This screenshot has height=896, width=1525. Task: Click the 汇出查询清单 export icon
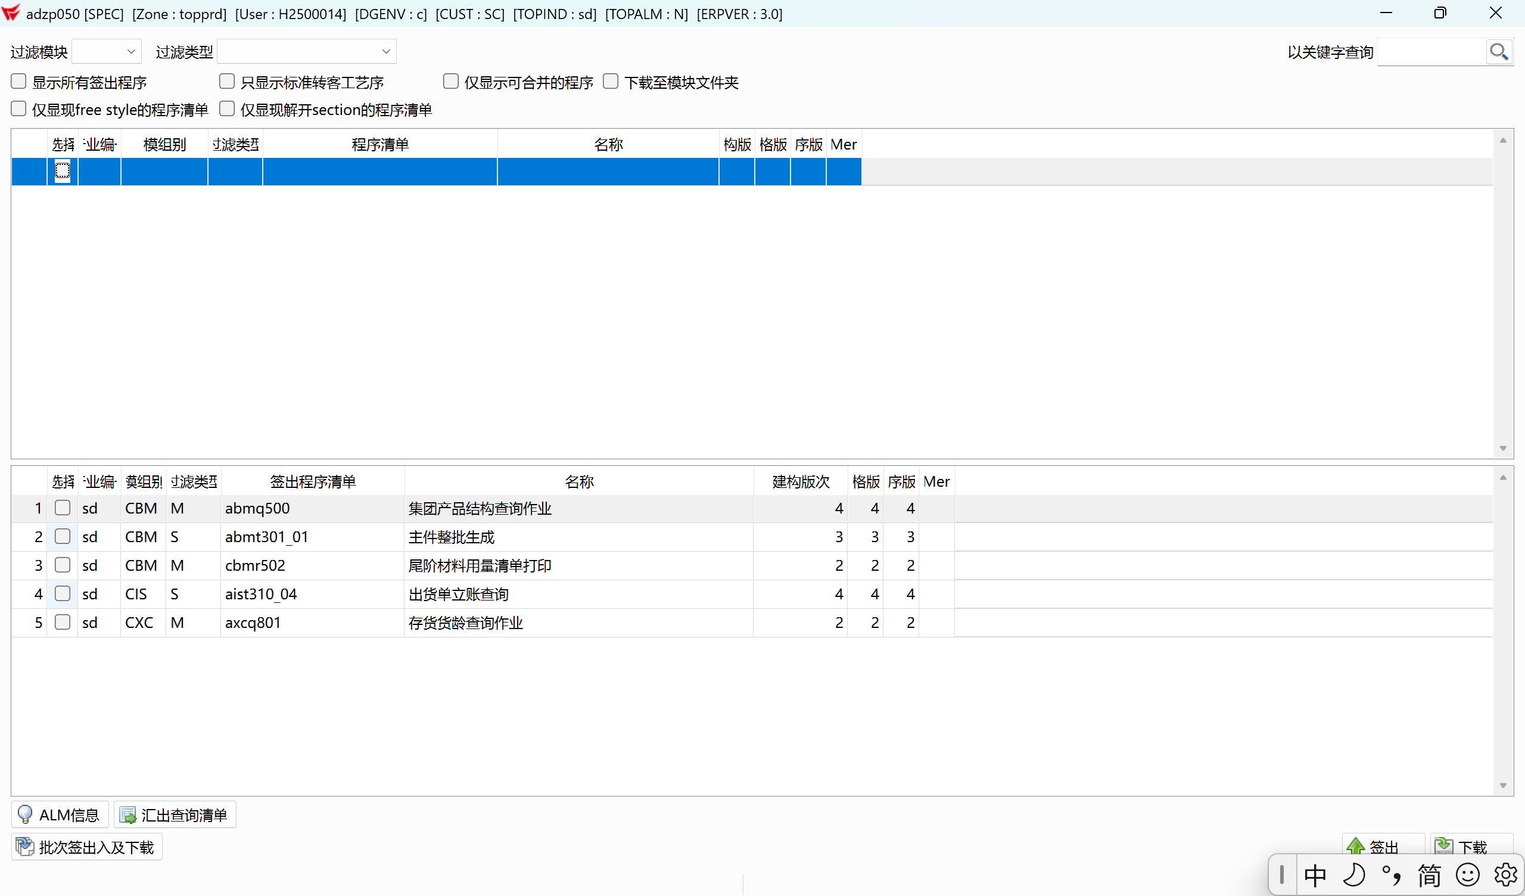[x=127, y=815]
